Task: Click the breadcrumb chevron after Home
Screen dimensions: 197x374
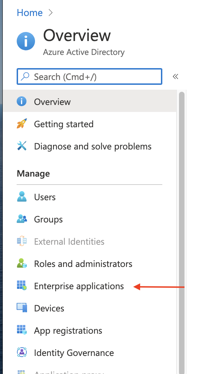Action: pos(50,13)
